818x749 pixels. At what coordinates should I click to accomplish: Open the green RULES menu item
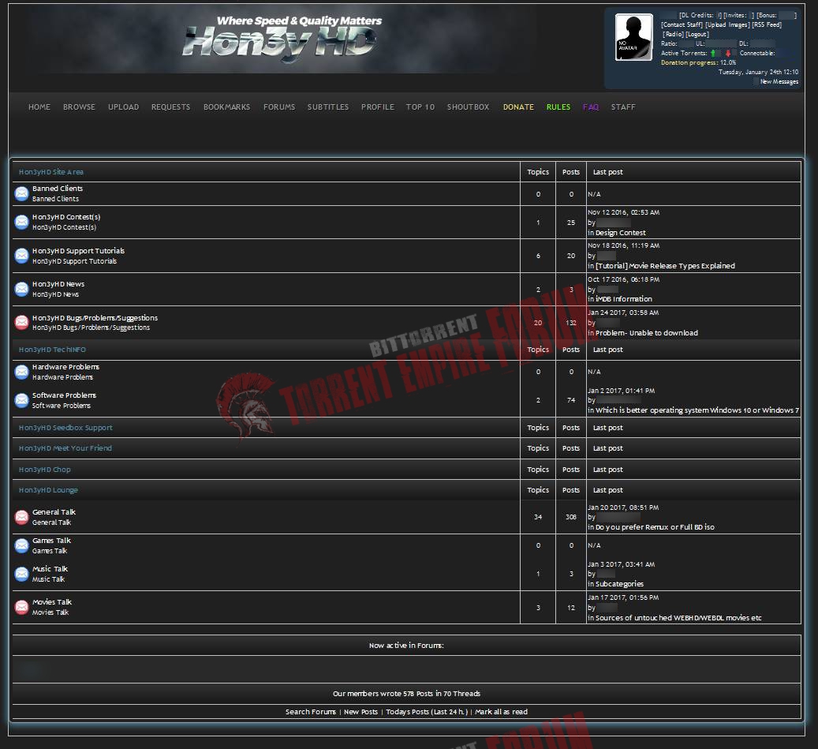[x=558, y=107]
